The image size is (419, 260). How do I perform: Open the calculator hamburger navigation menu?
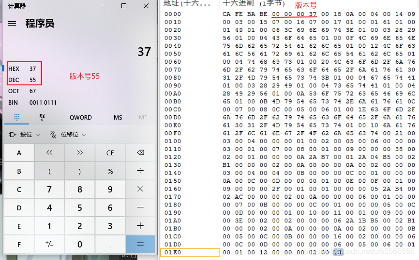pos(12,24)
